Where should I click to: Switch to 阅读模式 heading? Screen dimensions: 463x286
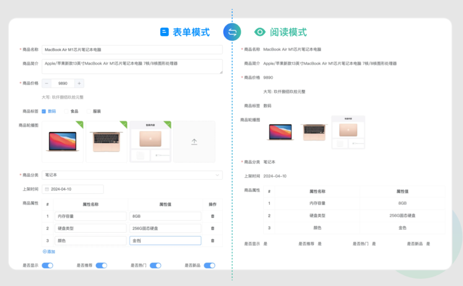(288, 32)
